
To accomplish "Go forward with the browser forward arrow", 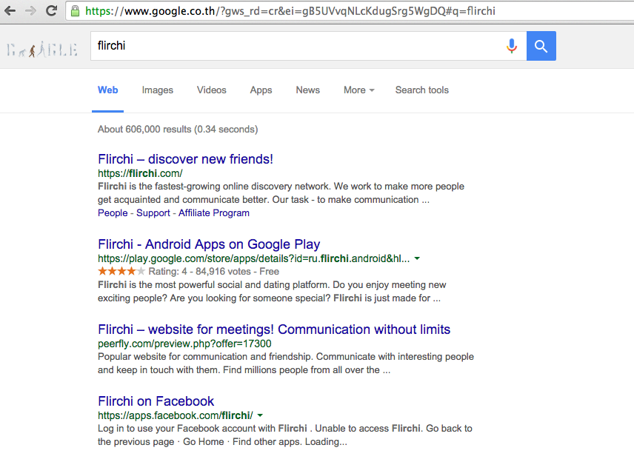I will [x=30, y=10].
